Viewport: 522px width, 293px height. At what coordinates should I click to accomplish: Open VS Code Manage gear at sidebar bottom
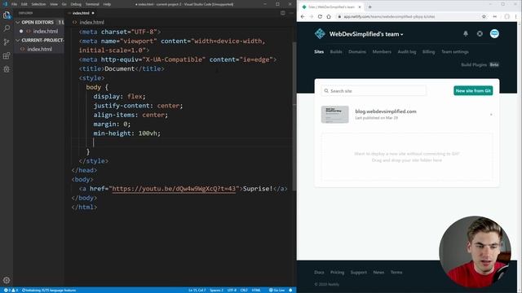pos(7,280)
